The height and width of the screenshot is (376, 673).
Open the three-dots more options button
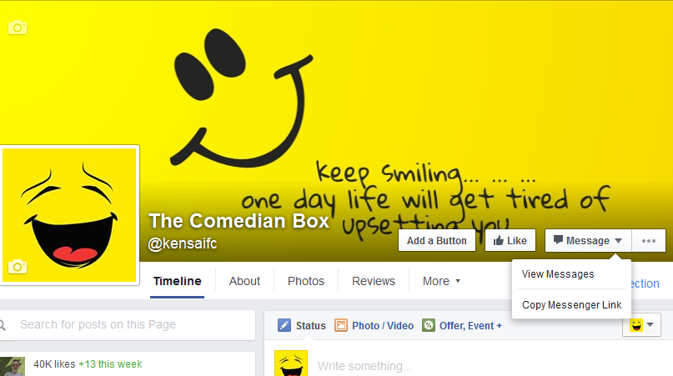point(649,240)
